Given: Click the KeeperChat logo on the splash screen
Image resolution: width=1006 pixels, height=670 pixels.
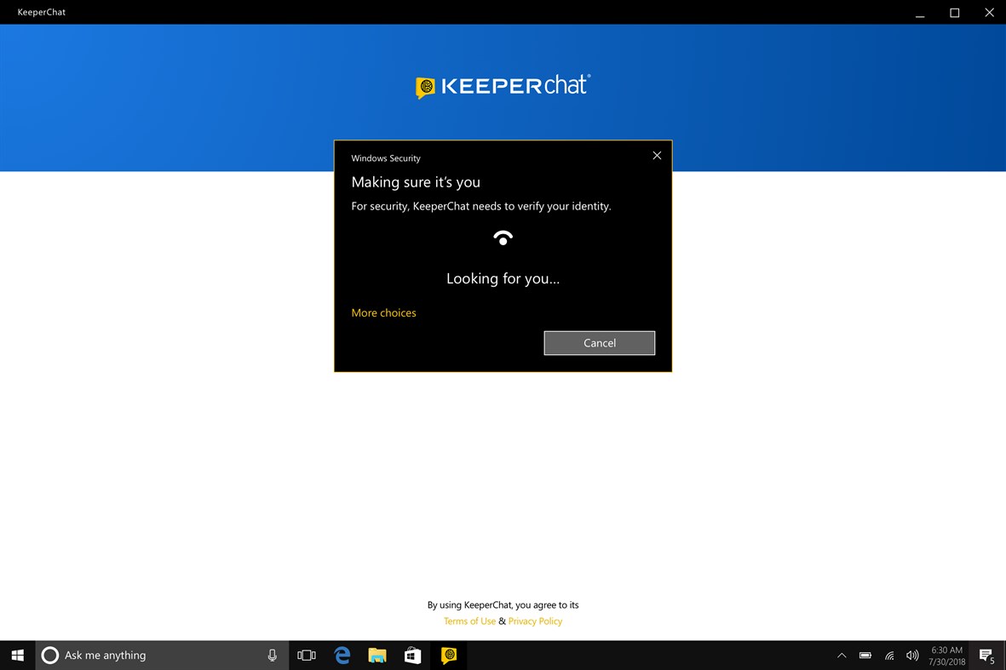Looking at the screenshot, I should point(503,86).
